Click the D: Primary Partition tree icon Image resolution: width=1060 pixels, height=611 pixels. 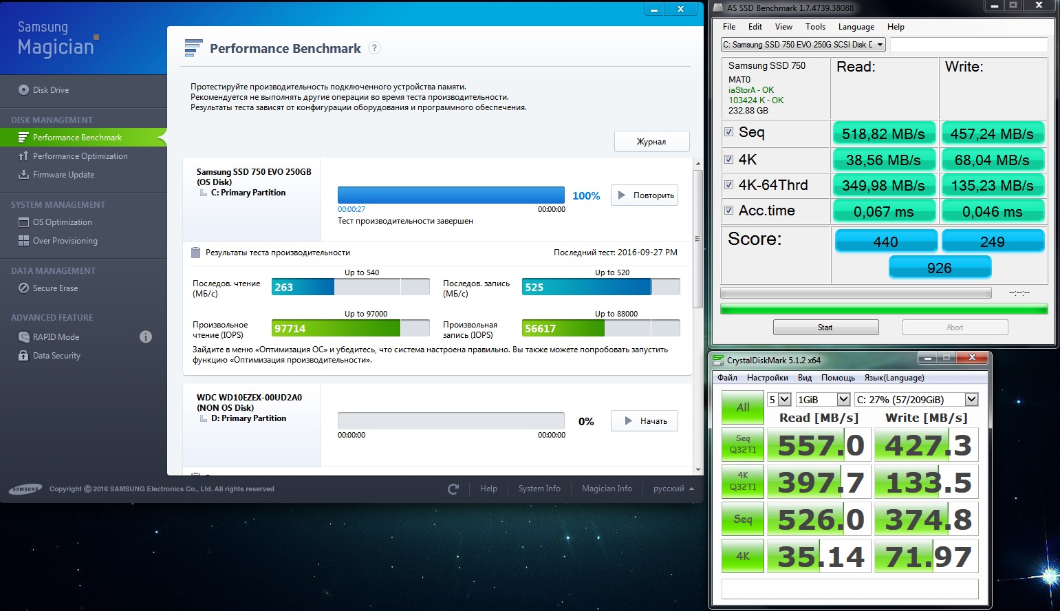(204, 418)
